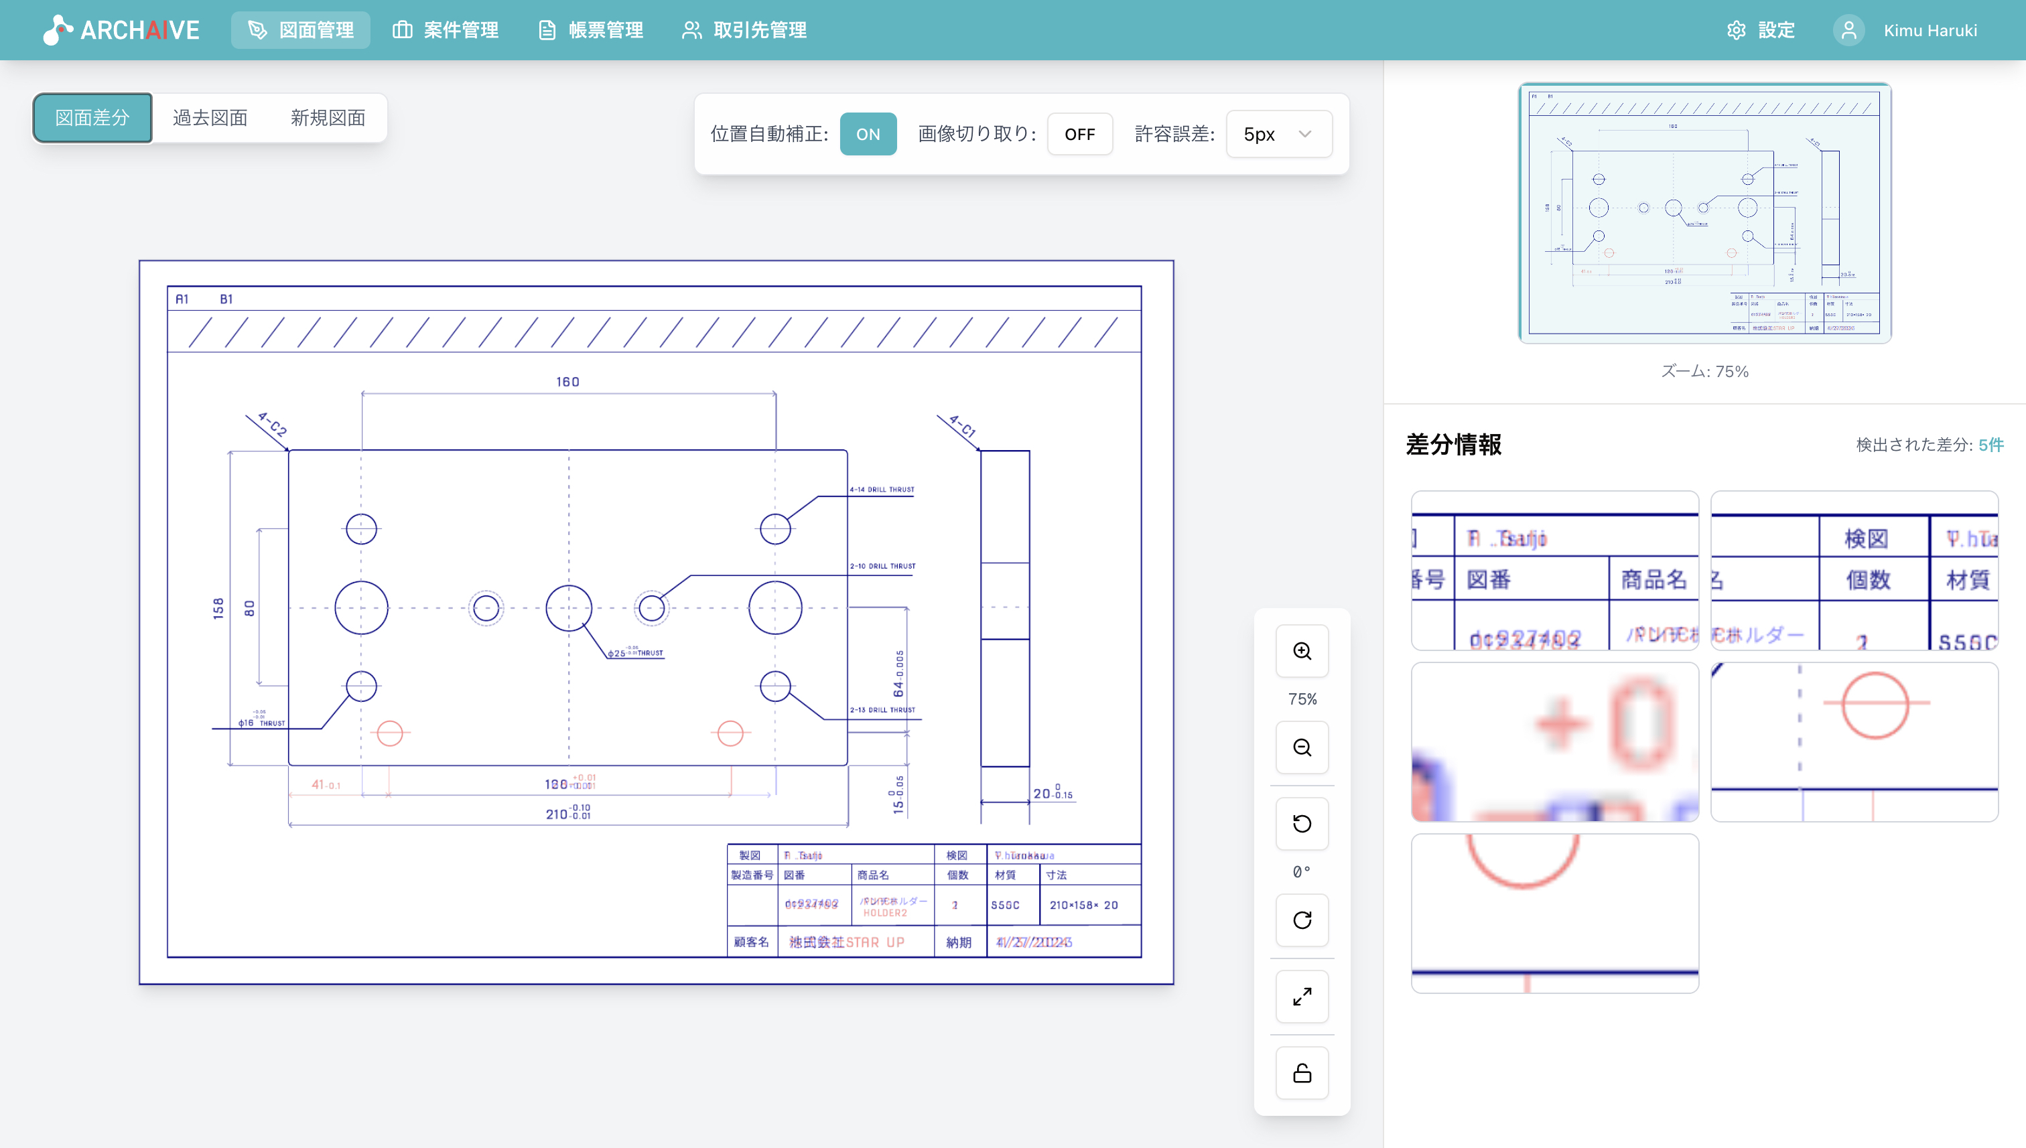Click the ARCHAIVE logo

point(122,30)
